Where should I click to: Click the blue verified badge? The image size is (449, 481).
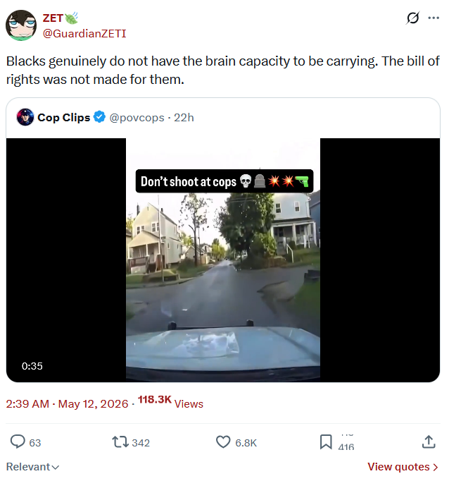[99, 117]
